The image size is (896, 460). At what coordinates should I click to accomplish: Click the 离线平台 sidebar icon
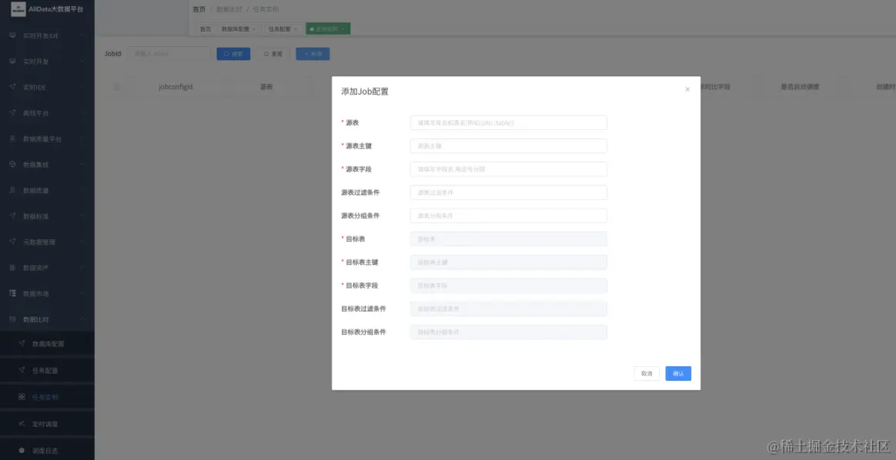tap(12, 113)
